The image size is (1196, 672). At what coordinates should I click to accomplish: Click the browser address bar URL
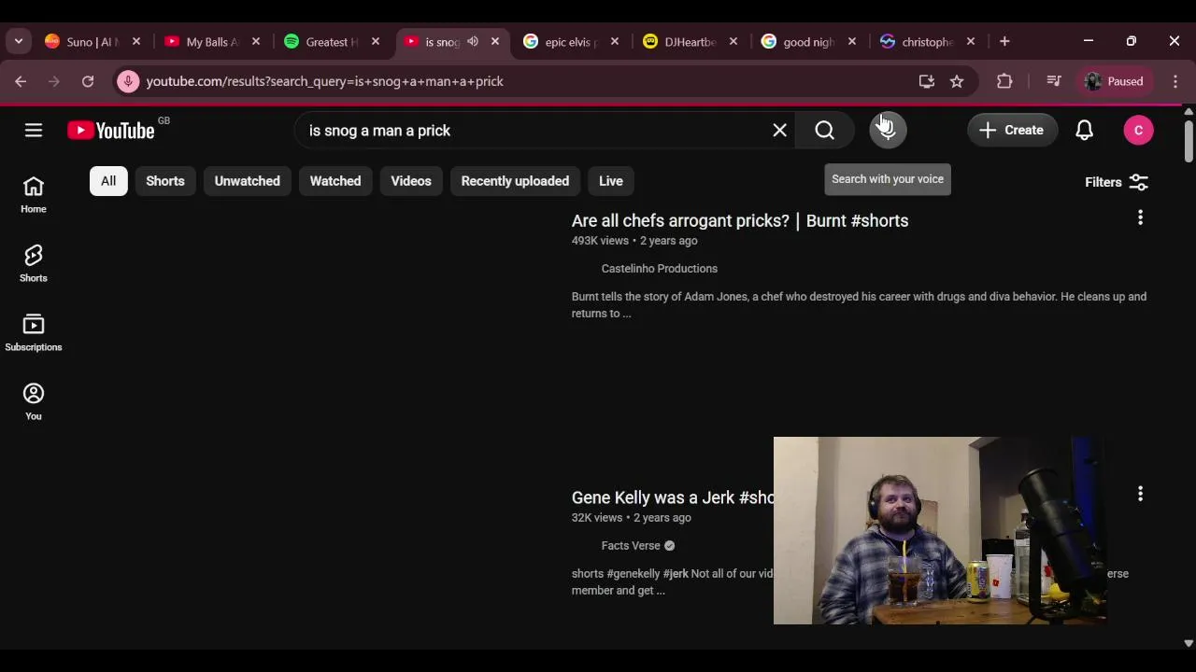point(325,81)
